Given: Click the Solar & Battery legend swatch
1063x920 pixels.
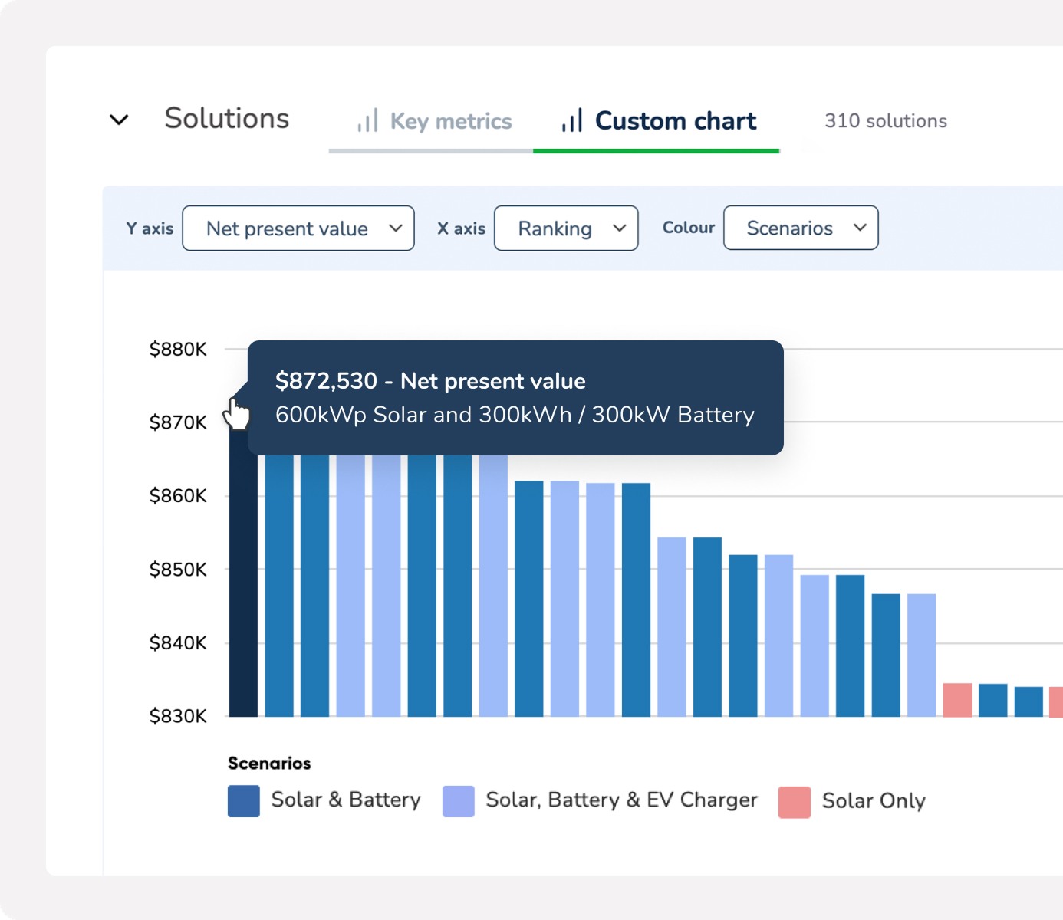Looking at the screenshot, I should [x=244, y=801].
